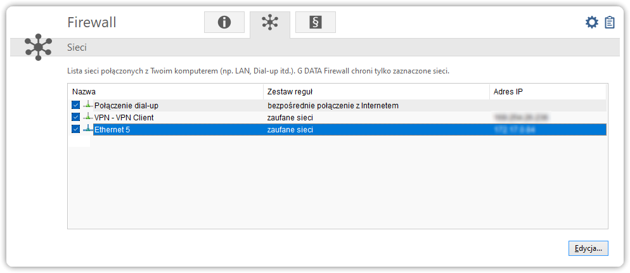Uncheck the Połączenie dial-up checkbox
Image resolution: width=630 pixels, height=273 pixels.
tap(76, 105)
